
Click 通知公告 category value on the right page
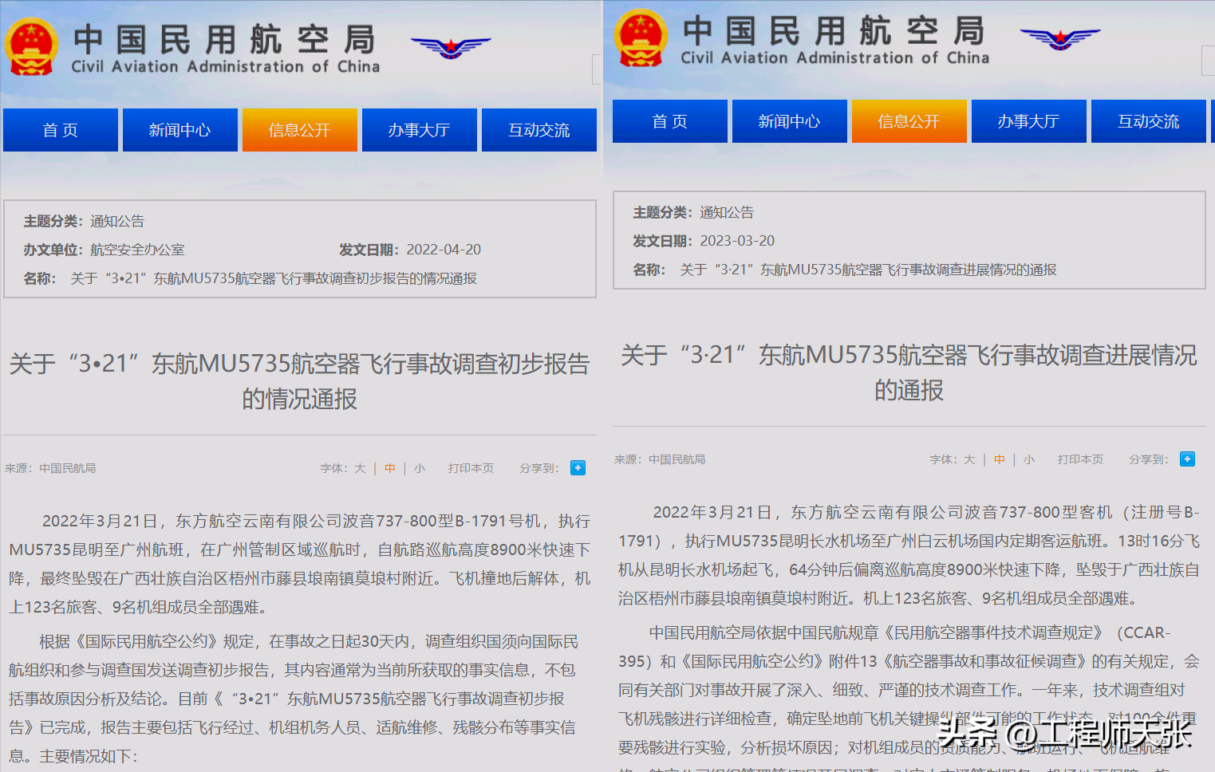[727, 213]
